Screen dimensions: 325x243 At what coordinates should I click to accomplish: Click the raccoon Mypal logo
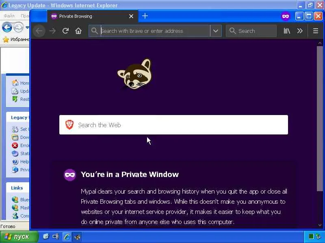click(x=135, y=74)
